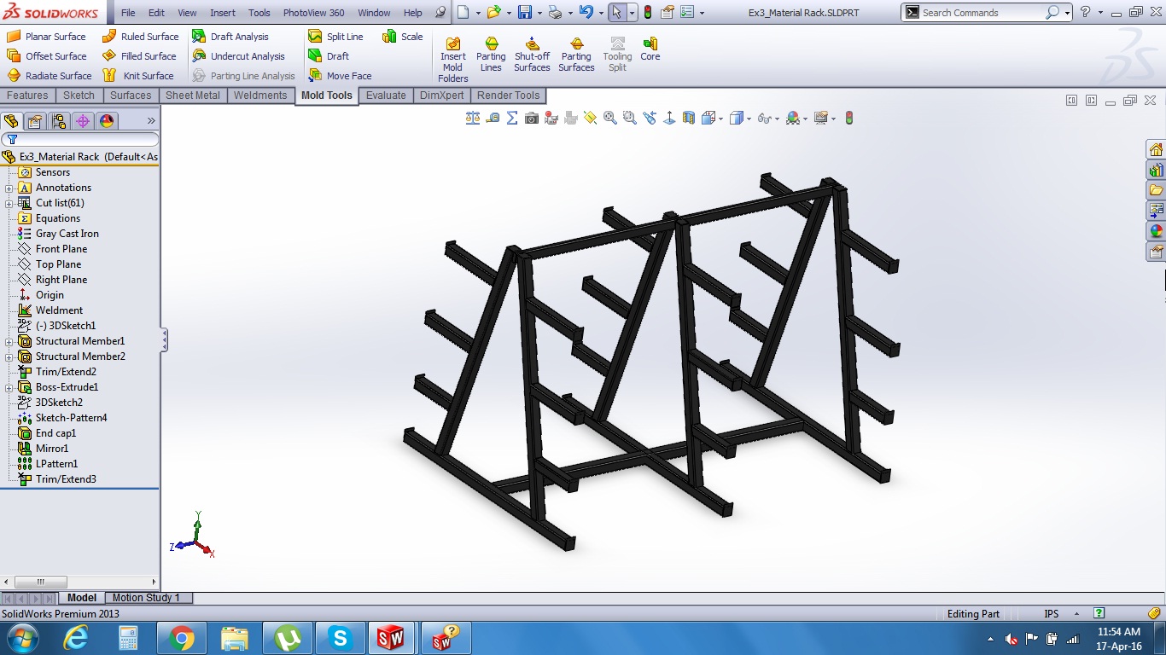Image resolution: width=1166 pixels, height=655 pixels.
Task: Run Draft Analysis on the model
Action: click(239, 37)
